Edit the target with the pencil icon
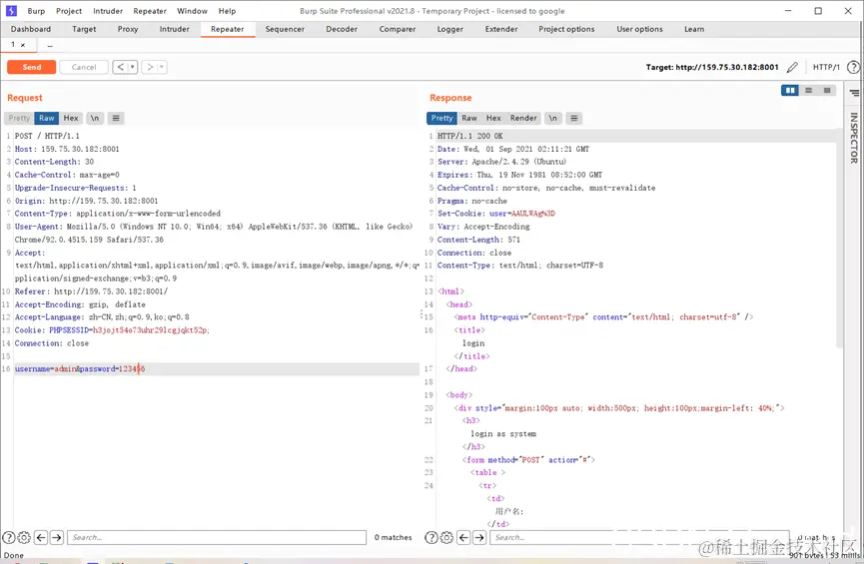The image size is (864, 564). 792,67
